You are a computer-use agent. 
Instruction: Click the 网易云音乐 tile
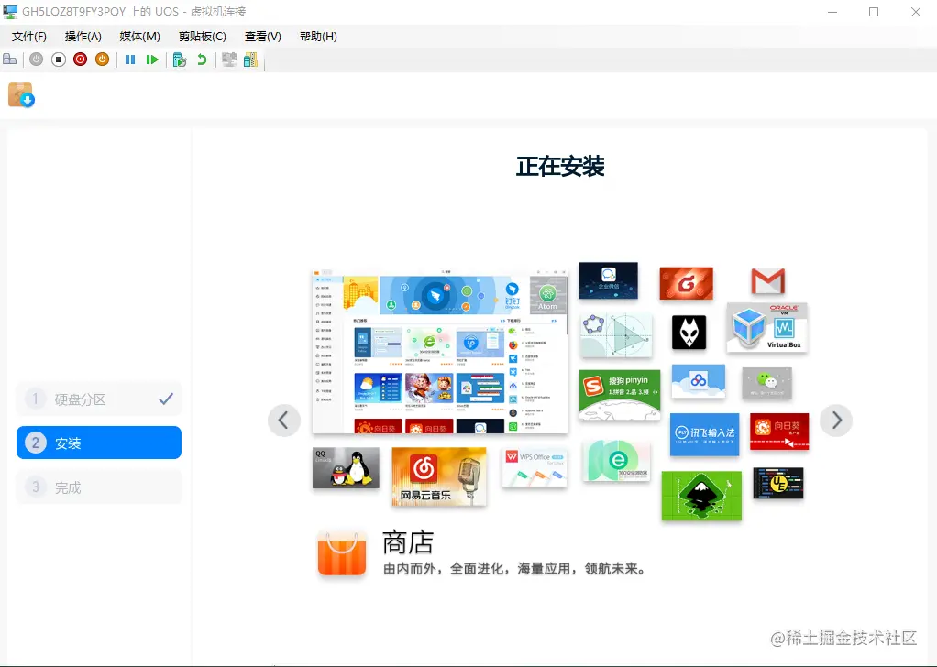tap(439, 476)
